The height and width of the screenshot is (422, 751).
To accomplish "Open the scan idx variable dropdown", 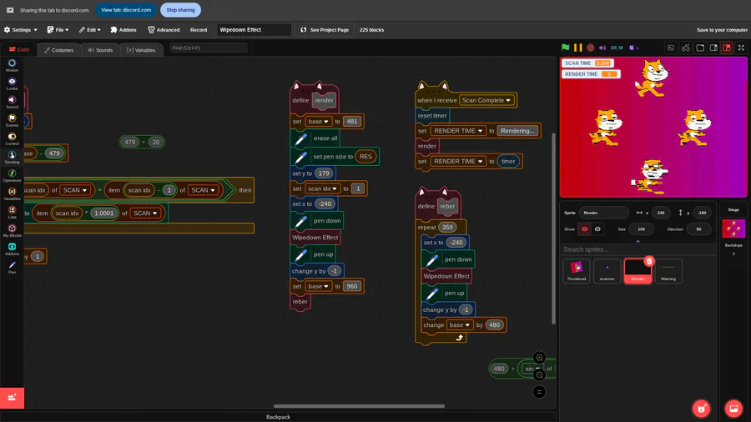I will coord(322,188).
